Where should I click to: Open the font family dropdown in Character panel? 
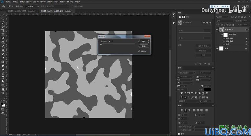pyautogui.click(x=186, y=73)
